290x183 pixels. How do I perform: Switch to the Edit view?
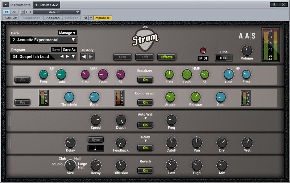(x=145, y=57)
